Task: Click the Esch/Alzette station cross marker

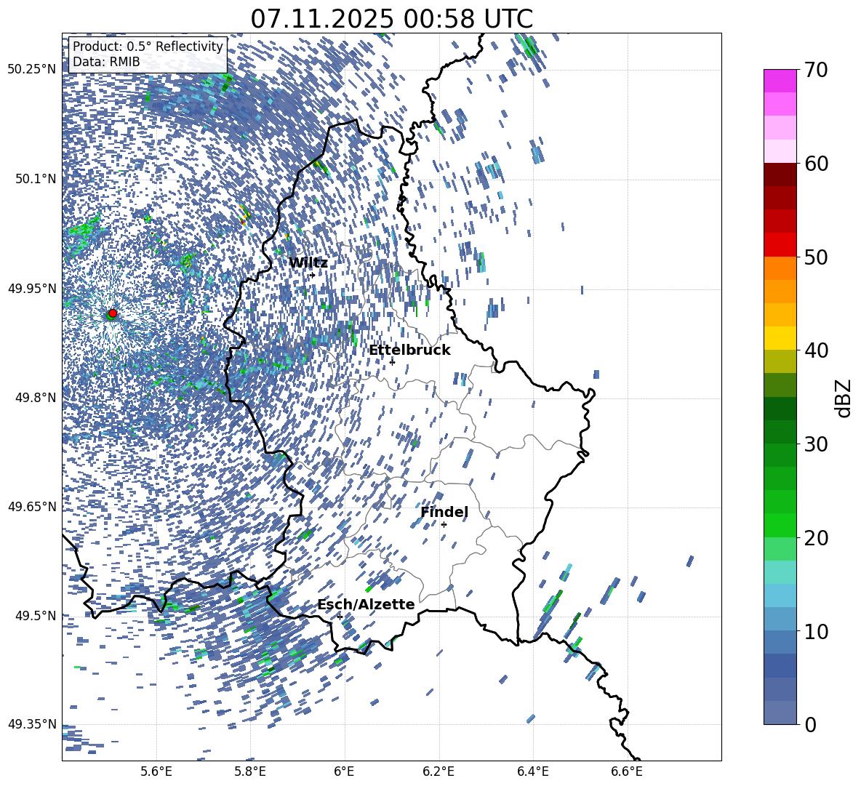Action: (x=340, y=617)
